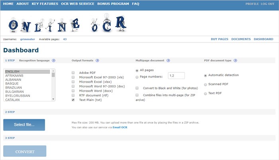The image size is (279, 160).
Task: Open the Email OCR link
Action: [120, 127]
